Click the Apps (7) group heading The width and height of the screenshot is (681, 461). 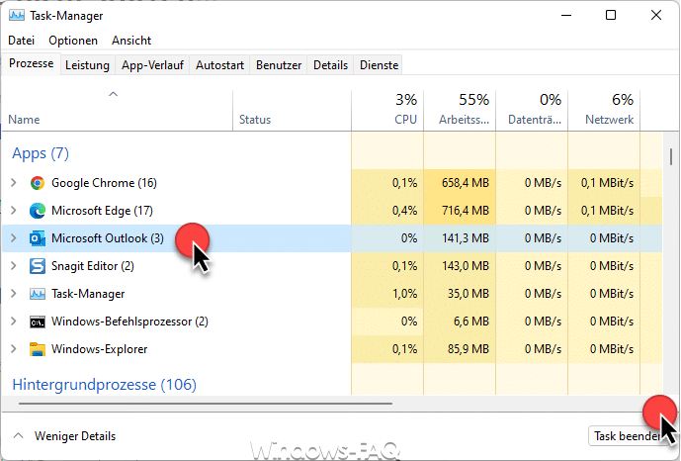[x=41, y=153]
